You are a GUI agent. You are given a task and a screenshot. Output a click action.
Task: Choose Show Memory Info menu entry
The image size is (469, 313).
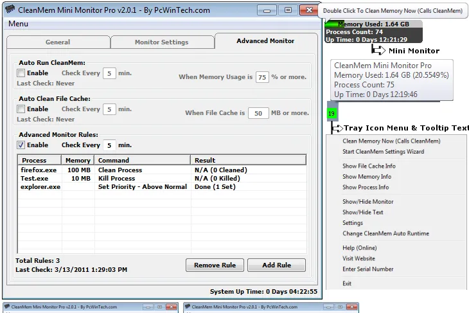[367, 177]
